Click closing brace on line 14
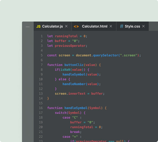Viewport: 158px width, 142px height. 48,98
